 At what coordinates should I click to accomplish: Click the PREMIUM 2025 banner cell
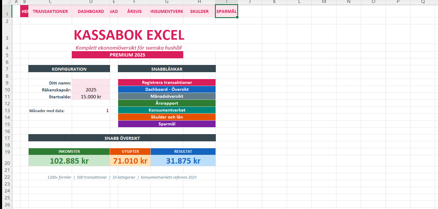[127, 55]
